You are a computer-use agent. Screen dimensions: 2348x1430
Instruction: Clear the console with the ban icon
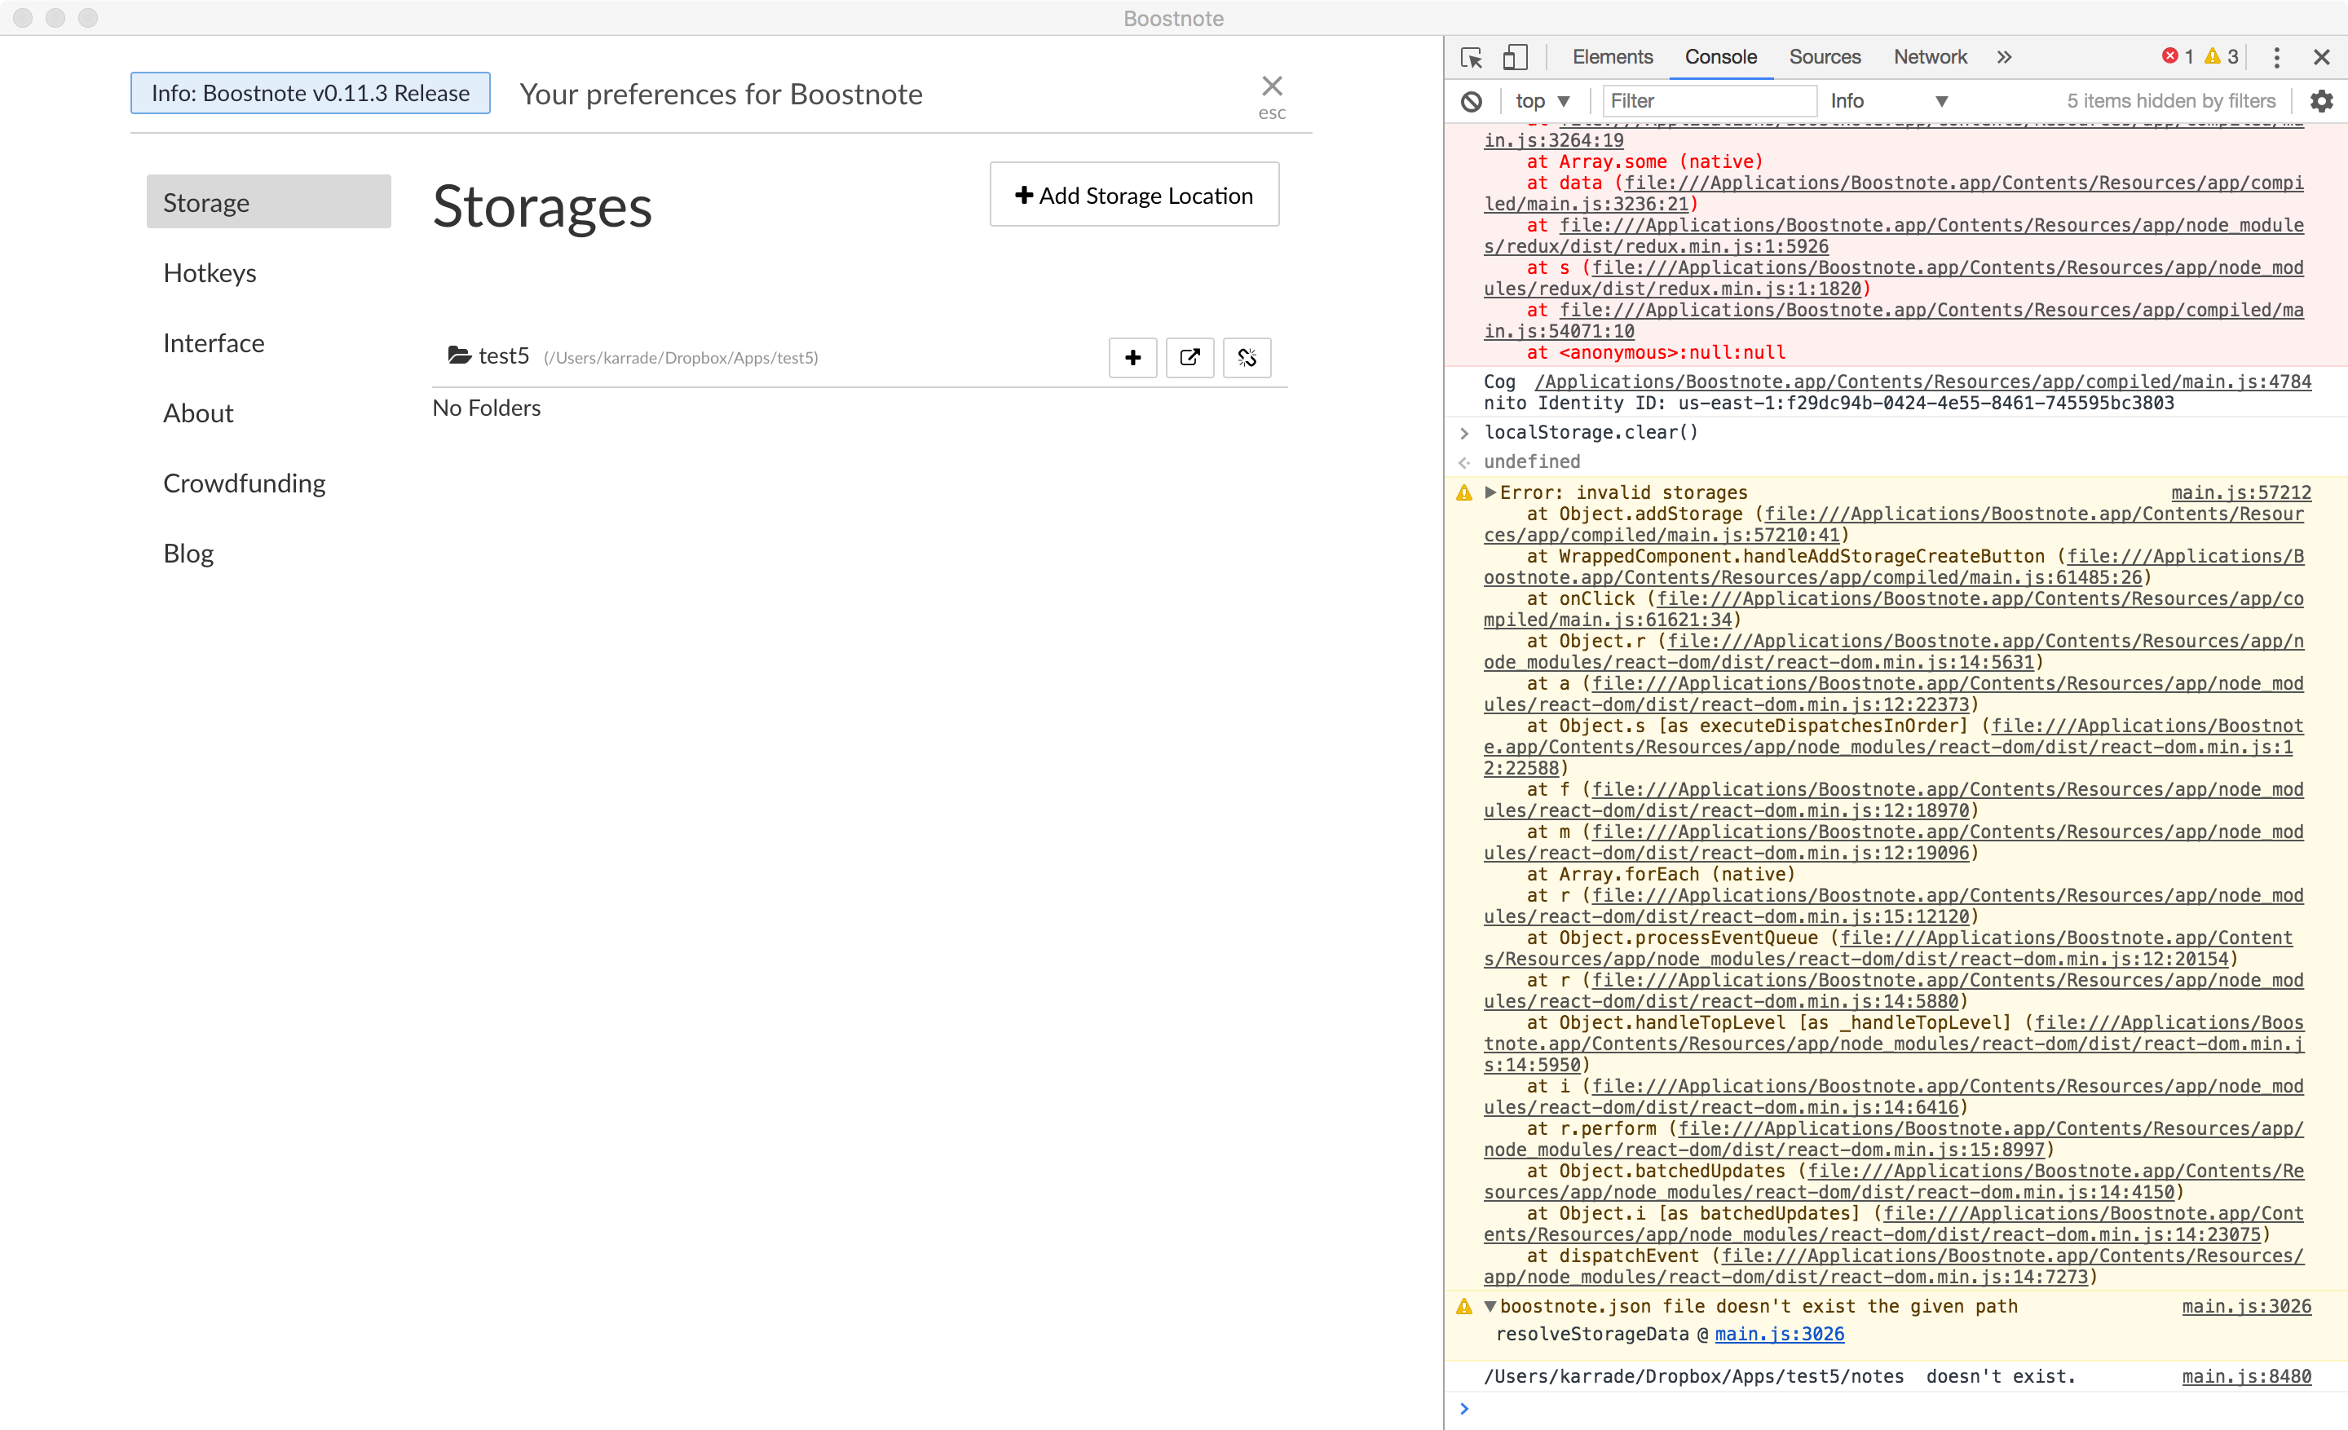(x=1472, y=101)
